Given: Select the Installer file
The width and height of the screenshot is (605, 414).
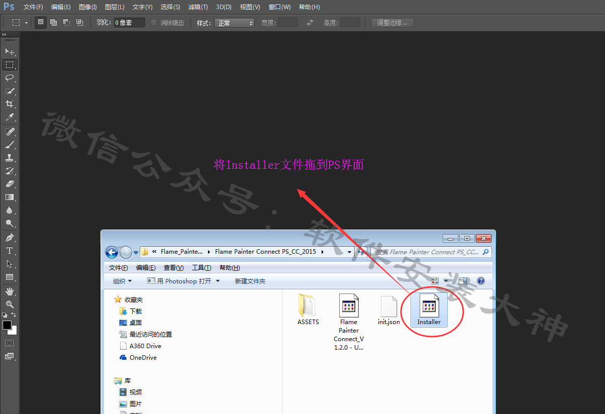Looking at the screenshot, I should (429, 310).
